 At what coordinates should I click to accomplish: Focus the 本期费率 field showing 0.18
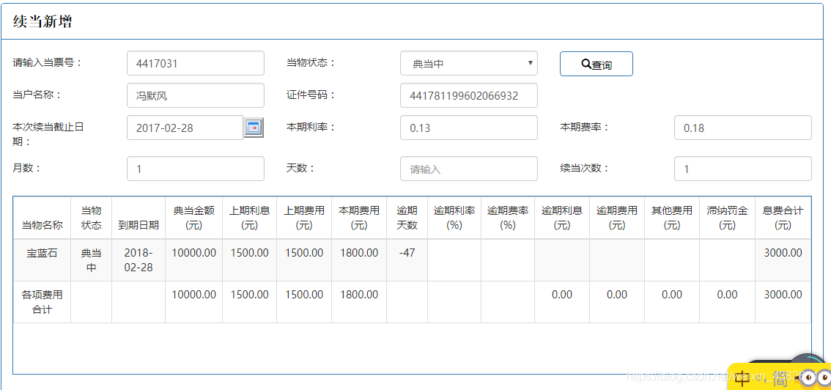(x=742, y=128)
